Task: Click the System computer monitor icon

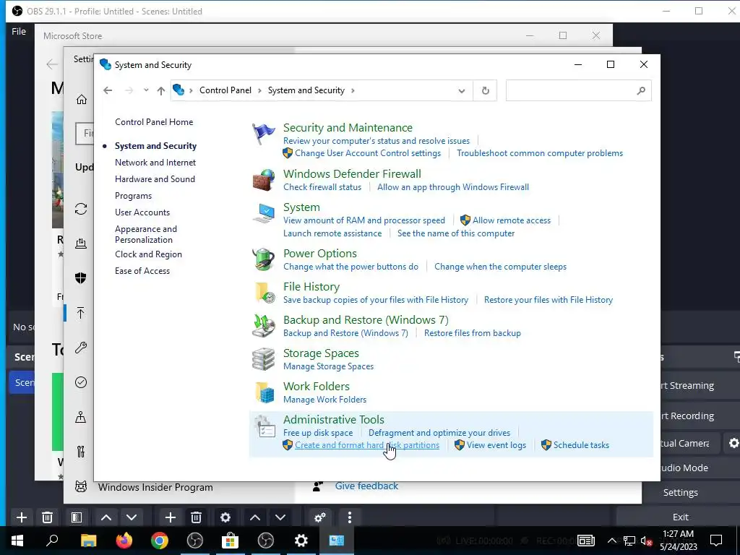Action: 263,213
